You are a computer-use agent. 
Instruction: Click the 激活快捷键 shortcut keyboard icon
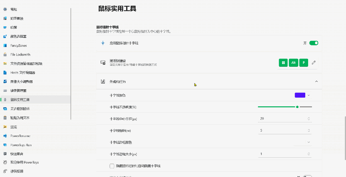(103, 63)
